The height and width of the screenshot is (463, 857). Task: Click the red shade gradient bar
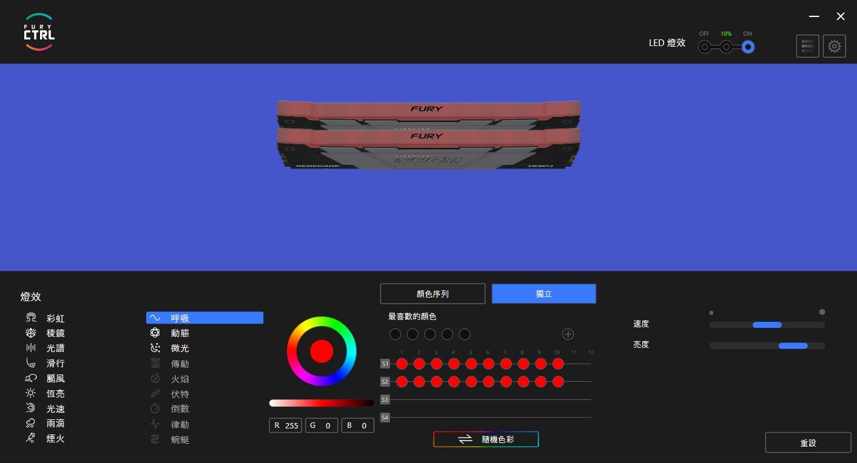[321, 403]
